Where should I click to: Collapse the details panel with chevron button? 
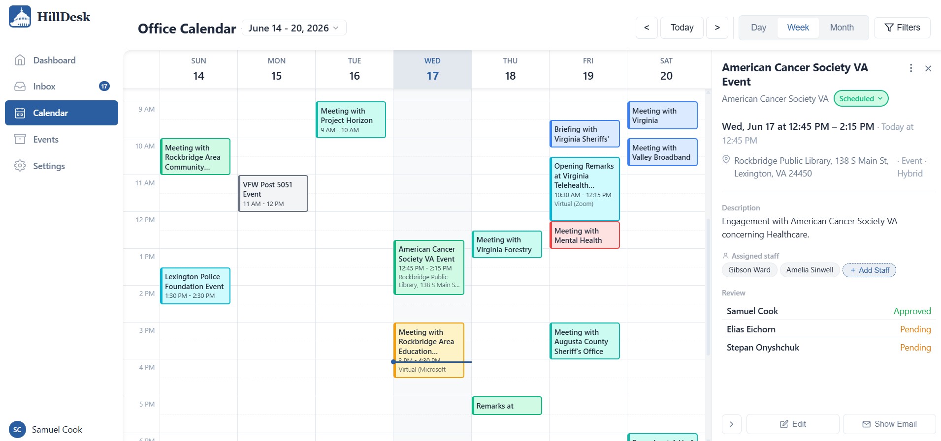tap(731, 424)
